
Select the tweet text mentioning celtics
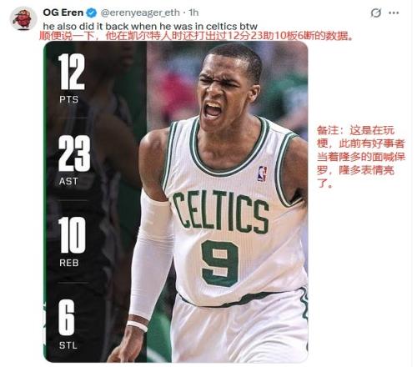tap(150, 27)
